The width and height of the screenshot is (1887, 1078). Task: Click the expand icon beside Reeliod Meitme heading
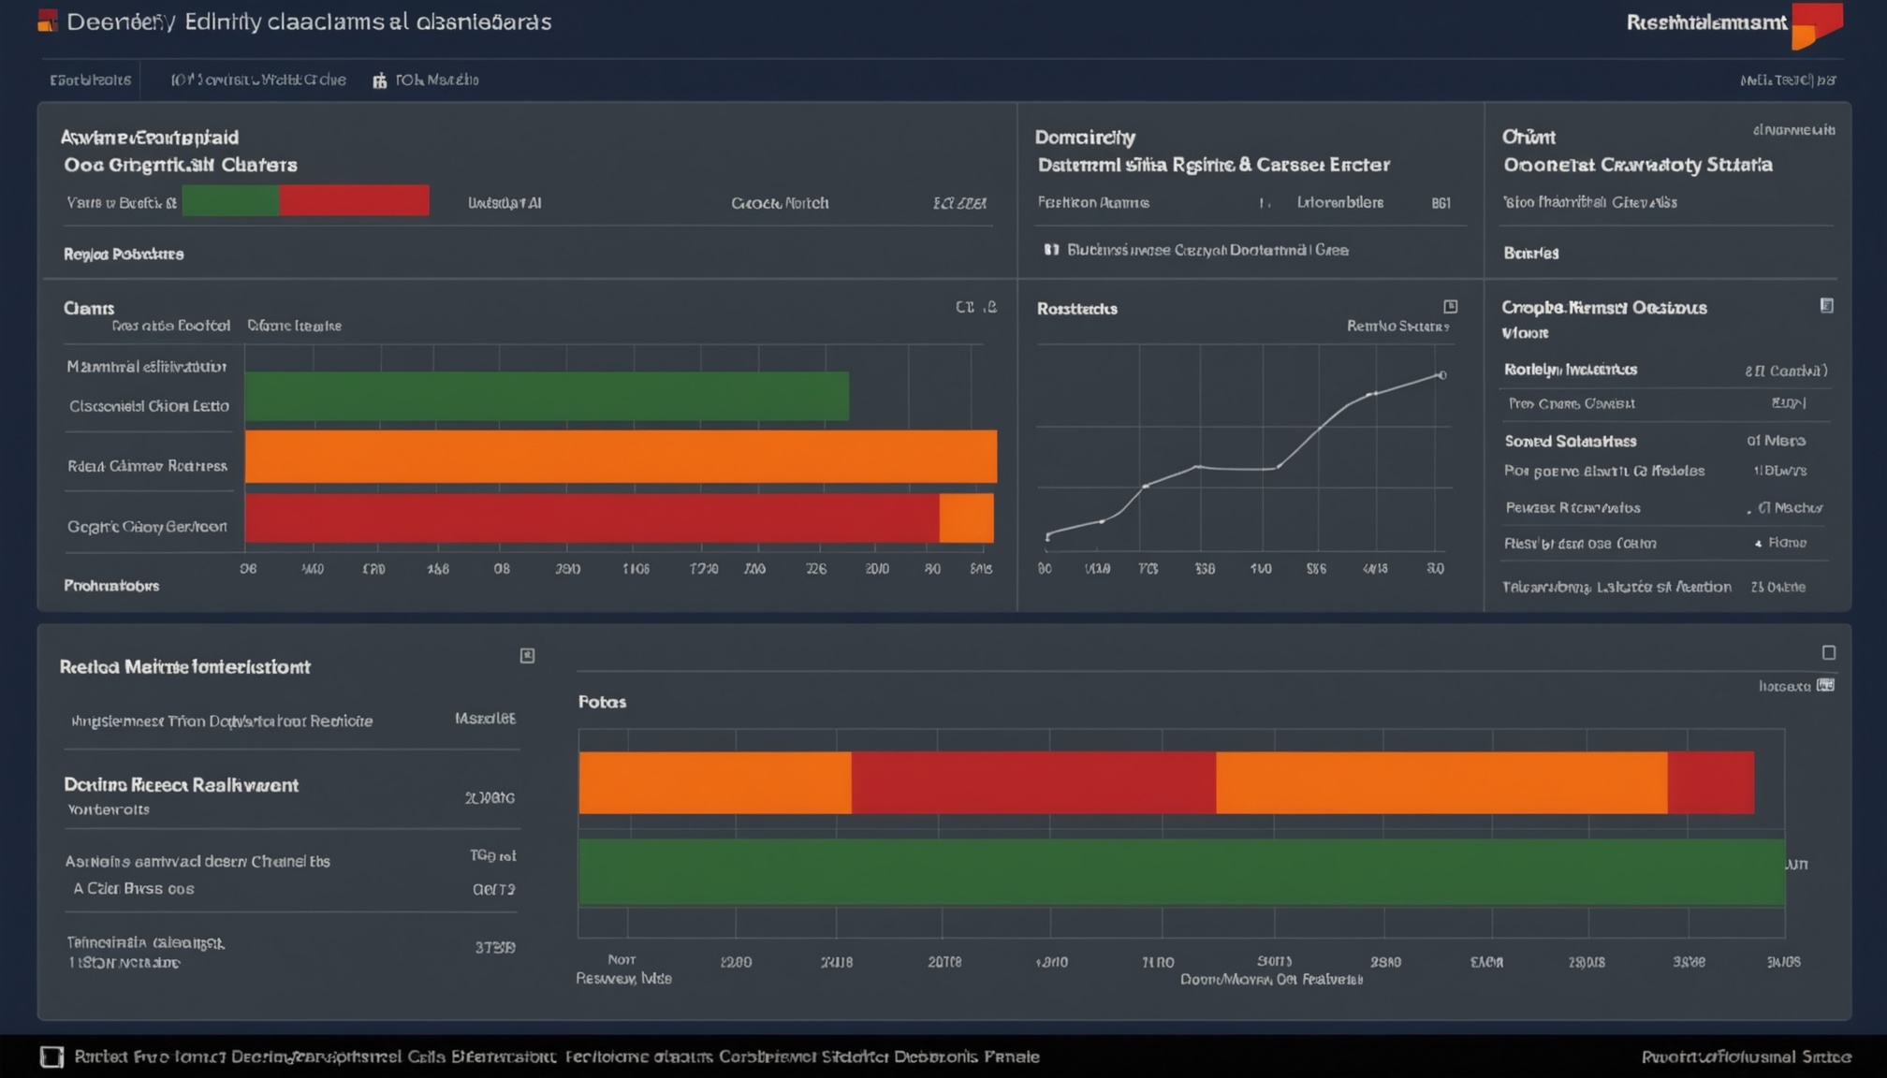(527, 656)
